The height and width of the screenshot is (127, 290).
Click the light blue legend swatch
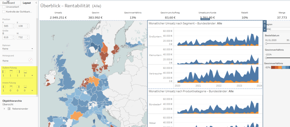coord(284,68)
